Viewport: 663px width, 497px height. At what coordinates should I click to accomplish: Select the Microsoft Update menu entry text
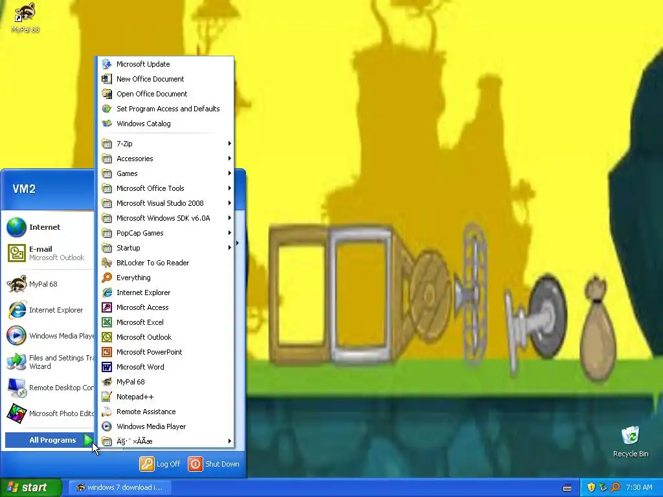(x=143, y=64)
